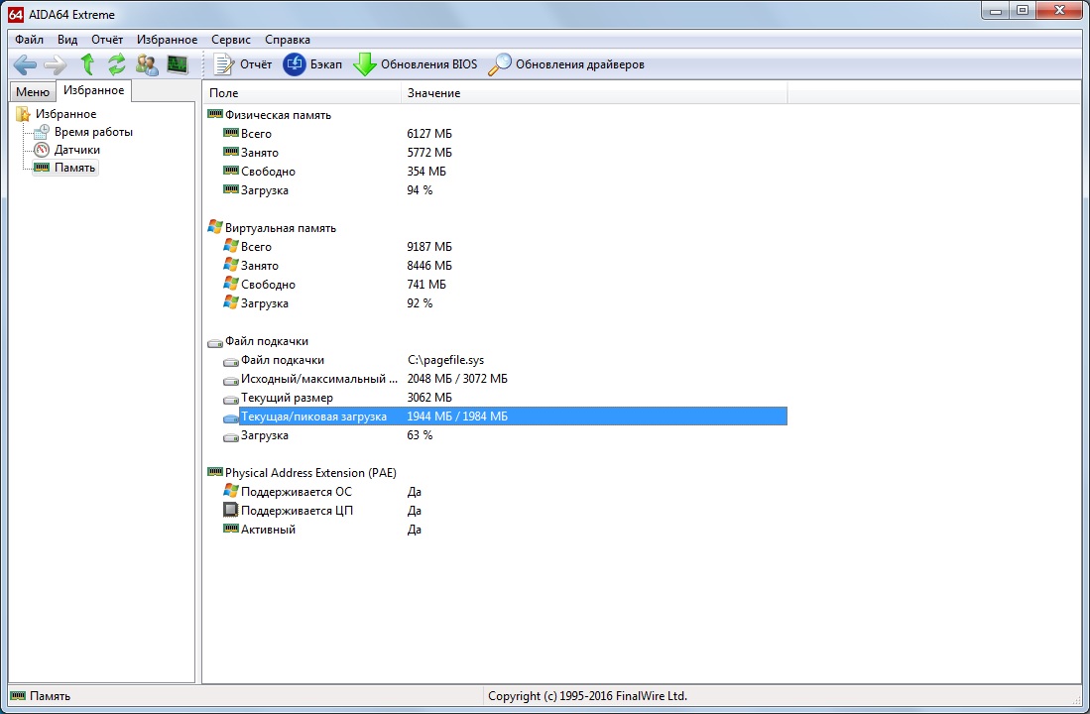Open the Файл menu

[x=29, y=40]
